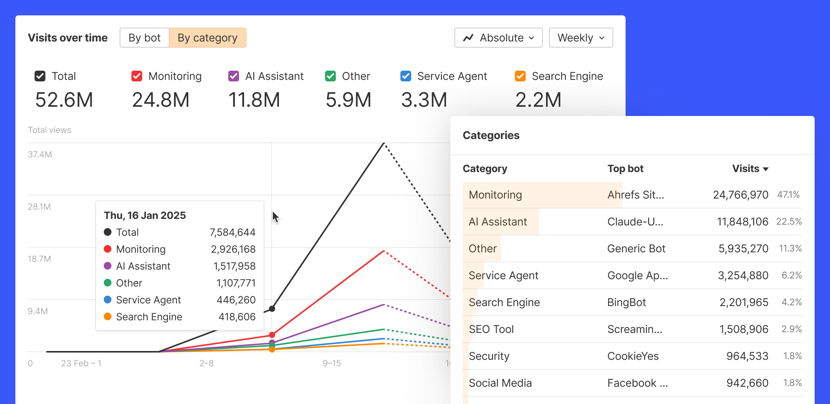
Task: Click the Total series peak on the chart
Action: coord(384,144)
